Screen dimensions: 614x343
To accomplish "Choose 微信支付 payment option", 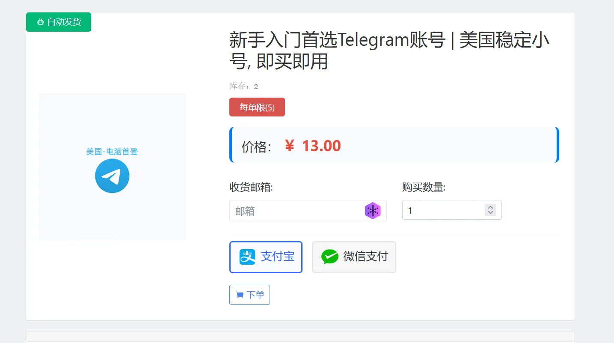I will click(x=354, y=257).
